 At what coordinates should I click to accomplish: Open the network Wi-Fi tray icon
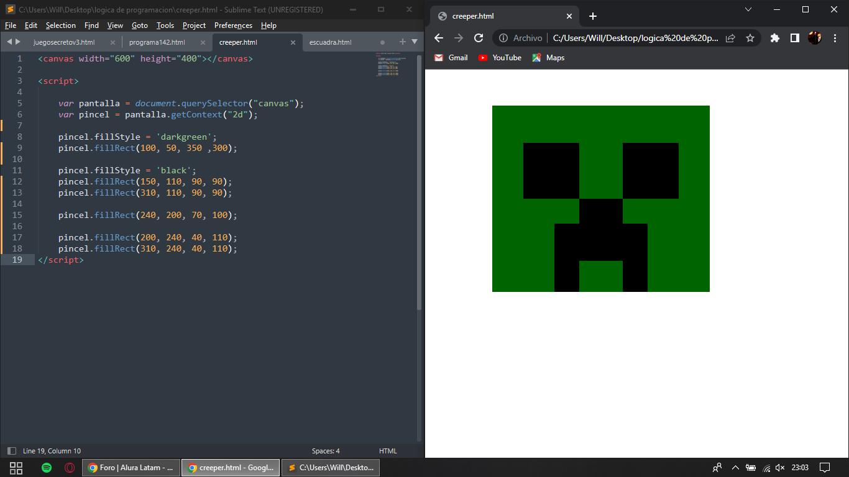point(766,468)
